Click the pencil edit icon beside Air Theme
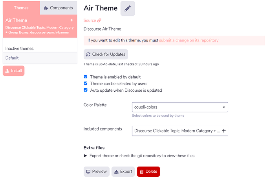Viewport: 271px width, 183px height. tap(127, 9)
